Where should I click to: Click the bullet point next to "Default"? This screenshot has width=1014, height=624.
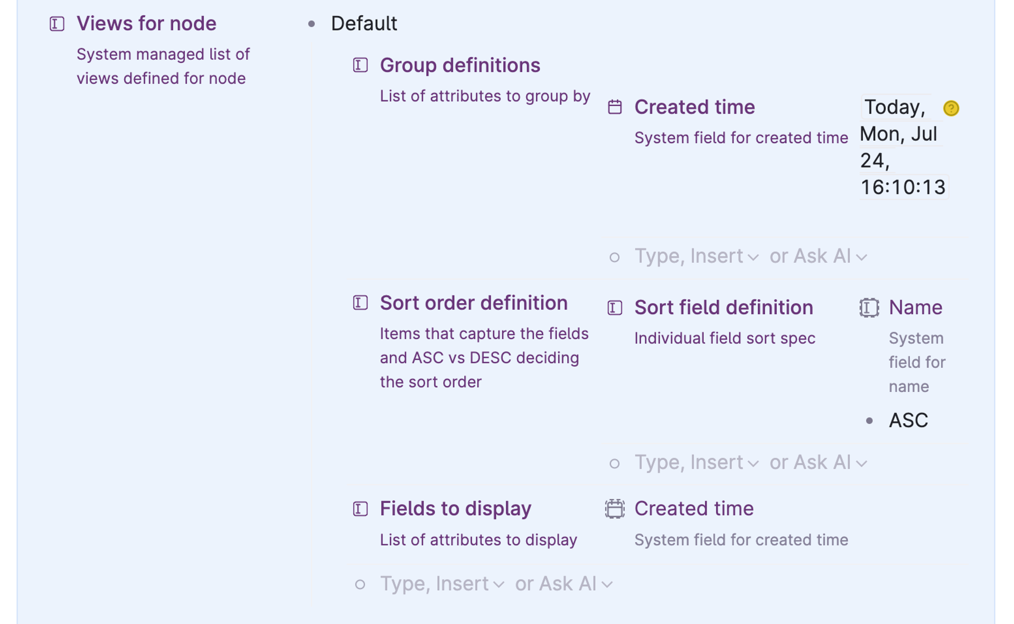pyautogui.click(x=311, y=24)
